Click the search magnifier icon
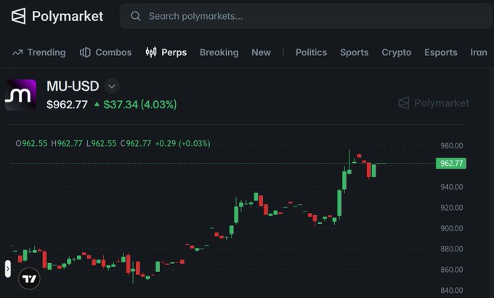The height and width of the screenshot is (298, 494). click(x=135, y=16)
